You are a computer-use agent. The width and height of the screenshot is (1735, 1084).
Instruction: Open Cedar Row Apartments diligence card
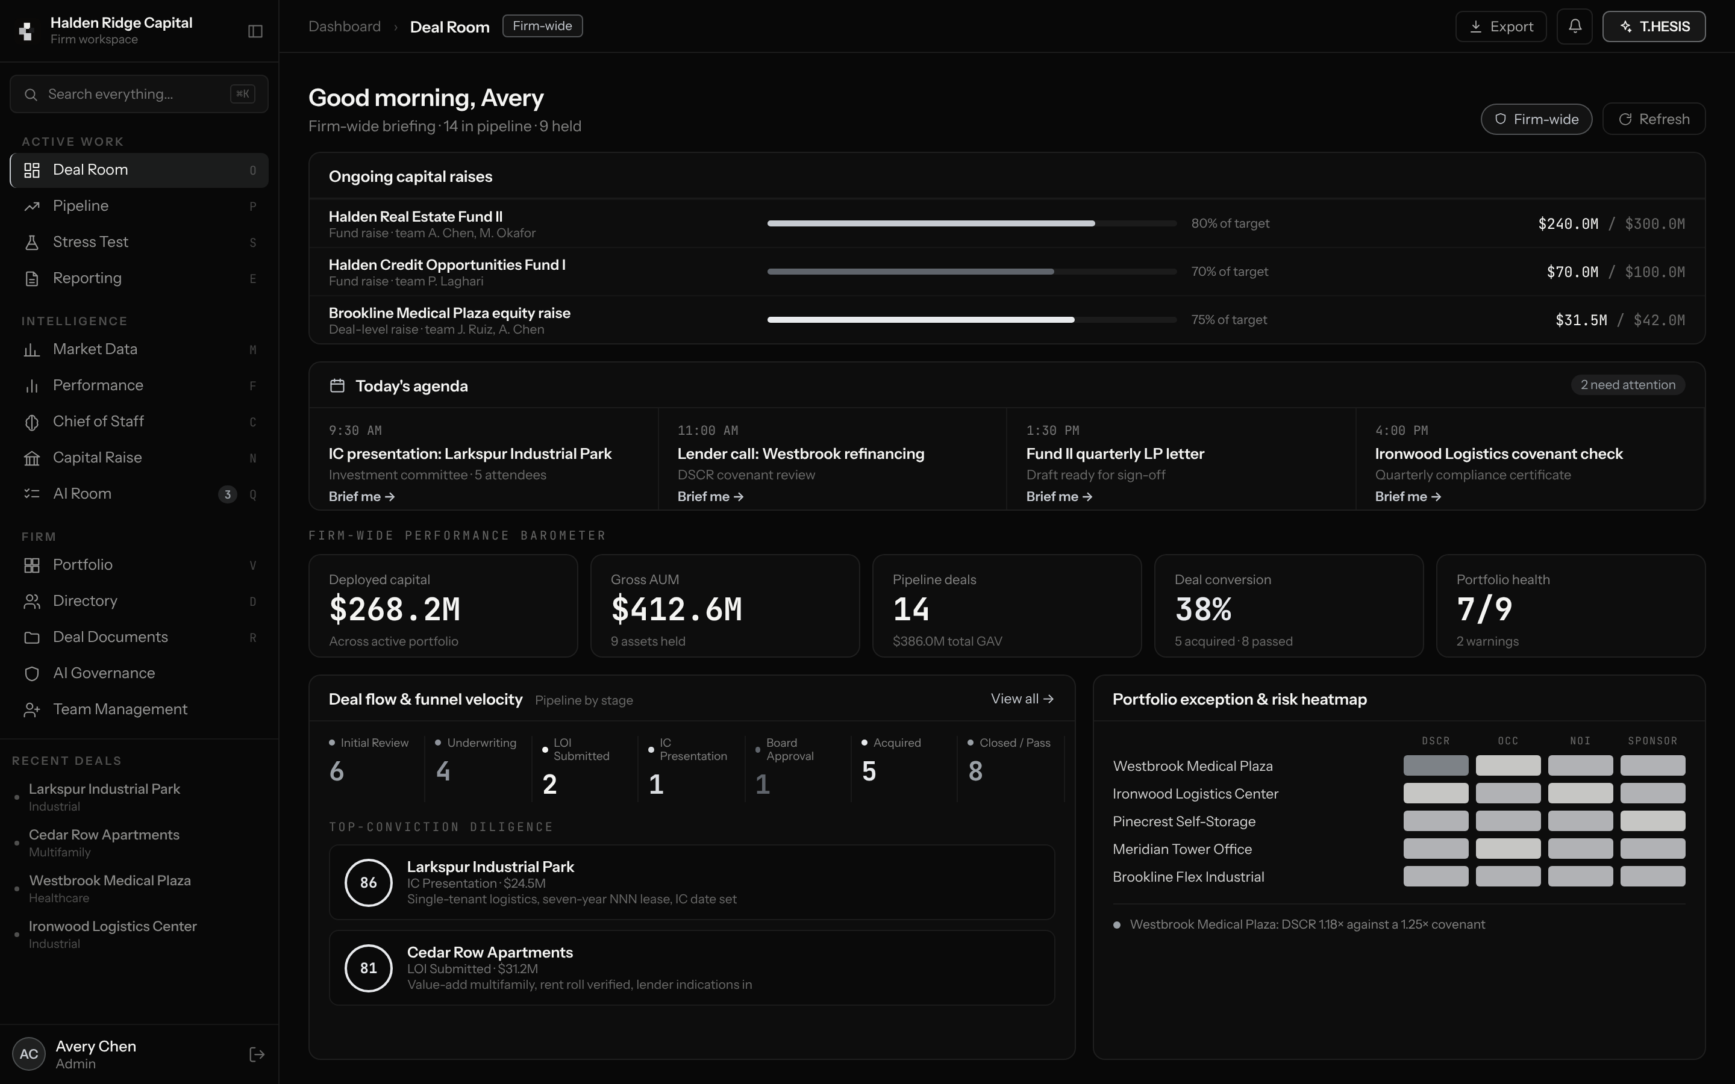pyautogui.click(x=691, y=968)
